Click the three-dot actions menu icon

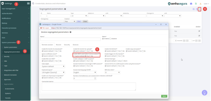point(200,9)
